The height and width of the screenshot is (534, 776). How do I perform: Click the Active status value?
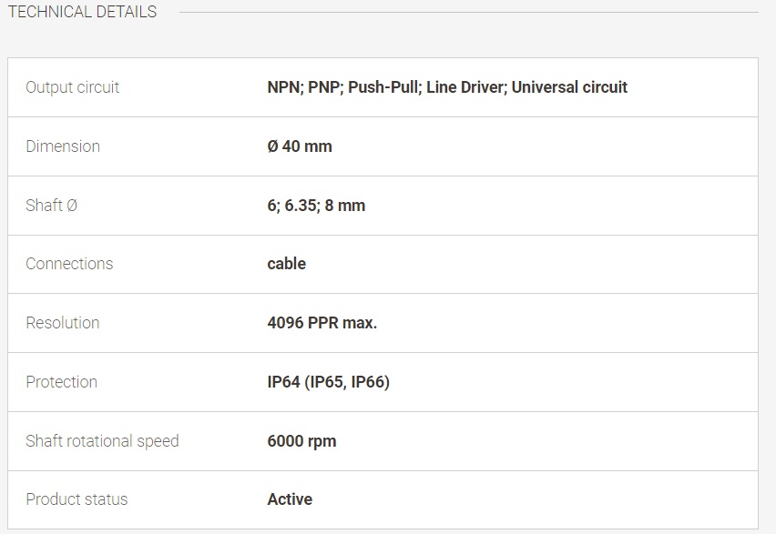pos(290,499)
